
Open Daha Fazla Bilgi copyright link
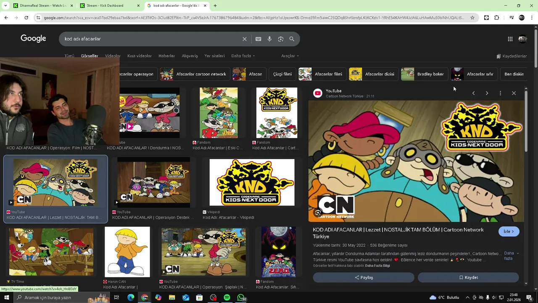tap(377, 266)
